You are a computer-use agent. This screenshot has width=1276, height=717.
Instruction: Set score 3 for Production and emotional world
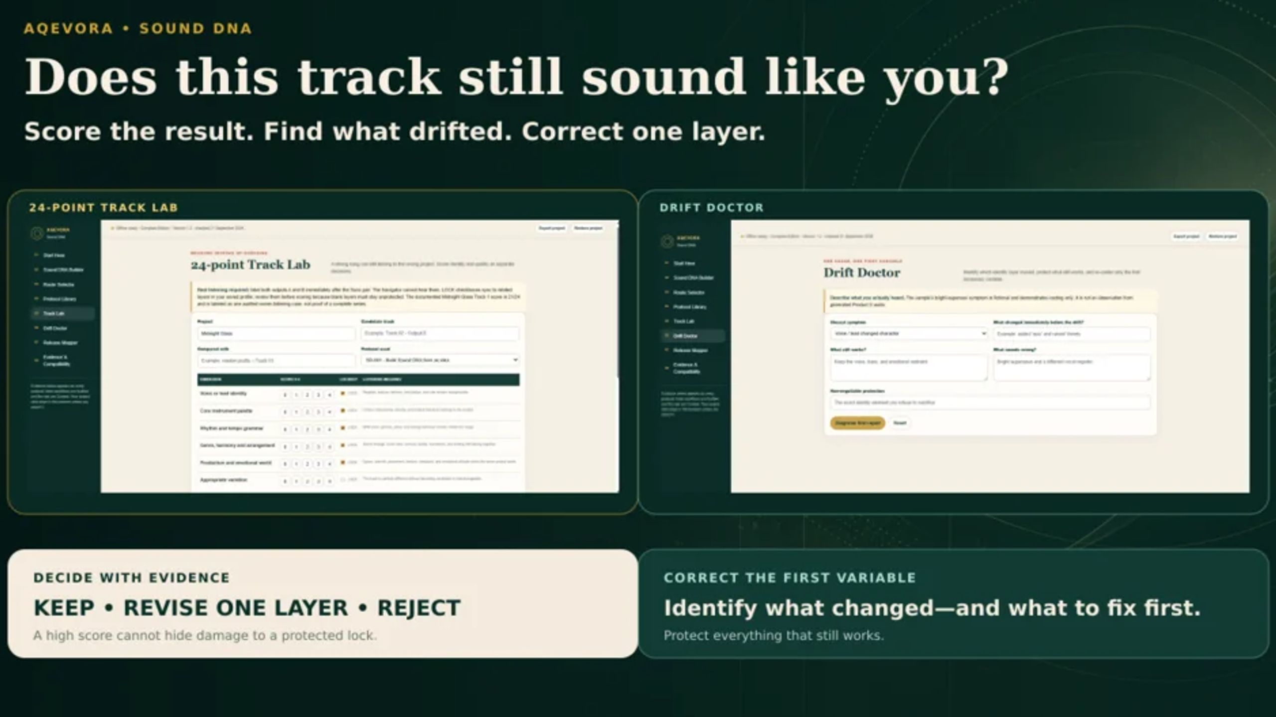click(x=318, y=463)
